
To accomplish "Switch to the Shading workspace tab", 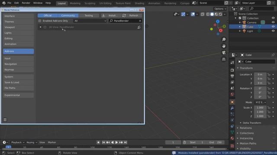I will point(139,3).
